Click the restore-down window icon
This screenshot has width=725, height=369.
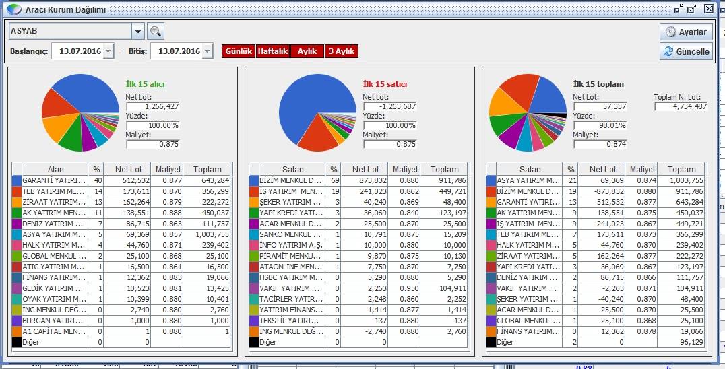tap(678, 9)
